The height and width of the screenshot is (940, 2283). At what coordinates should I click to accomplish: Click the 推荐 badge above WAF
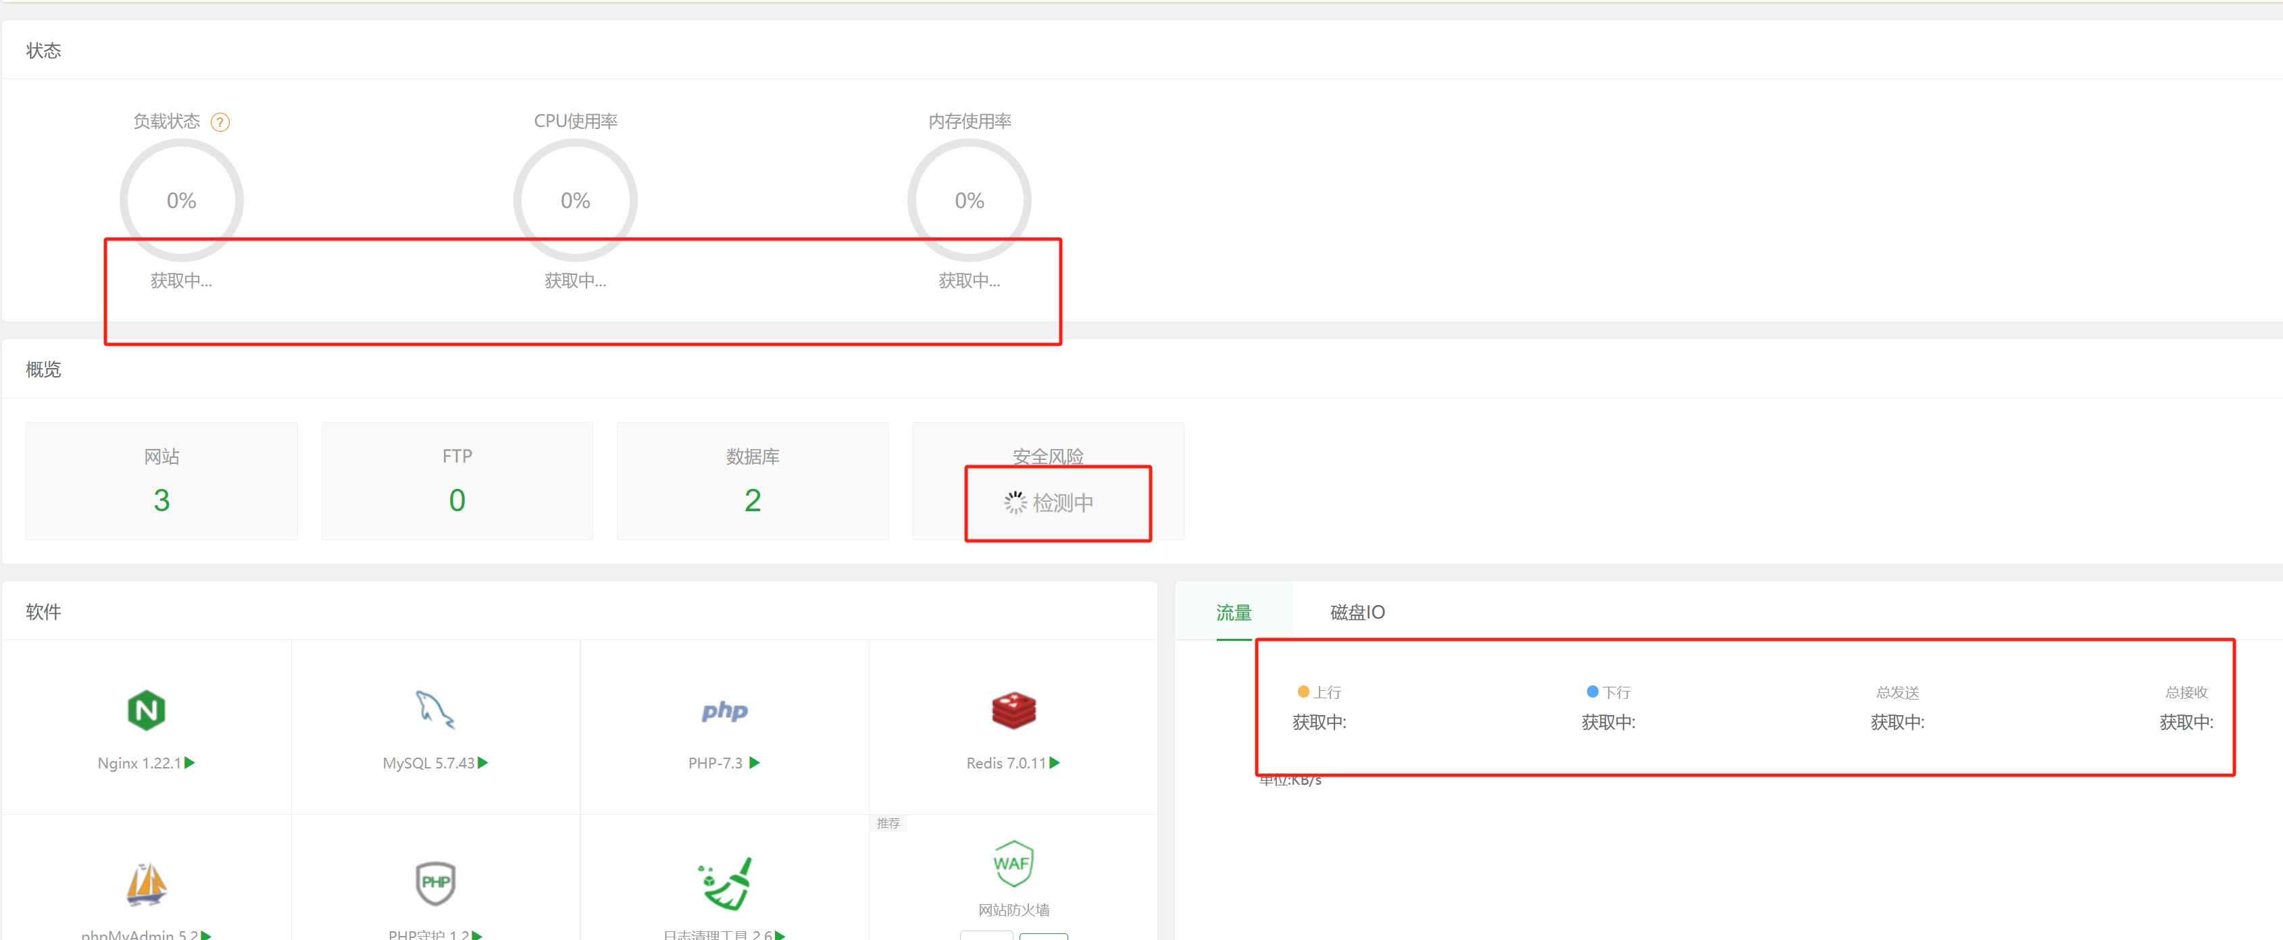click(888, 823)
